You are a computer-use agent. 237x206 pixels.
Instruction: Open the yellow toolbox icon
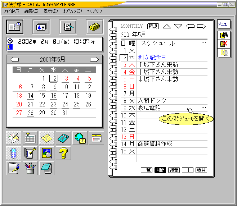95,27
